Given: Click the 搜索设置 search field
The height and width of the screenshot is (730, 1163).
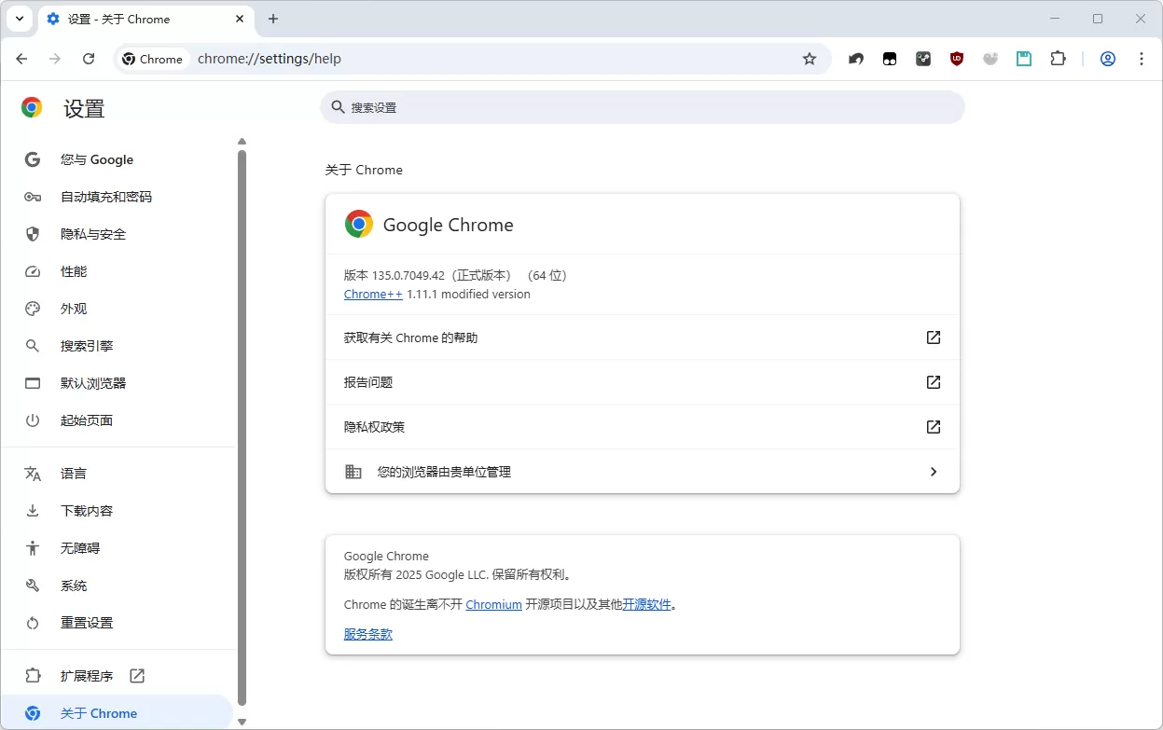Looking at the screenshot, I should pyautogui.click(x=642, y=106).
